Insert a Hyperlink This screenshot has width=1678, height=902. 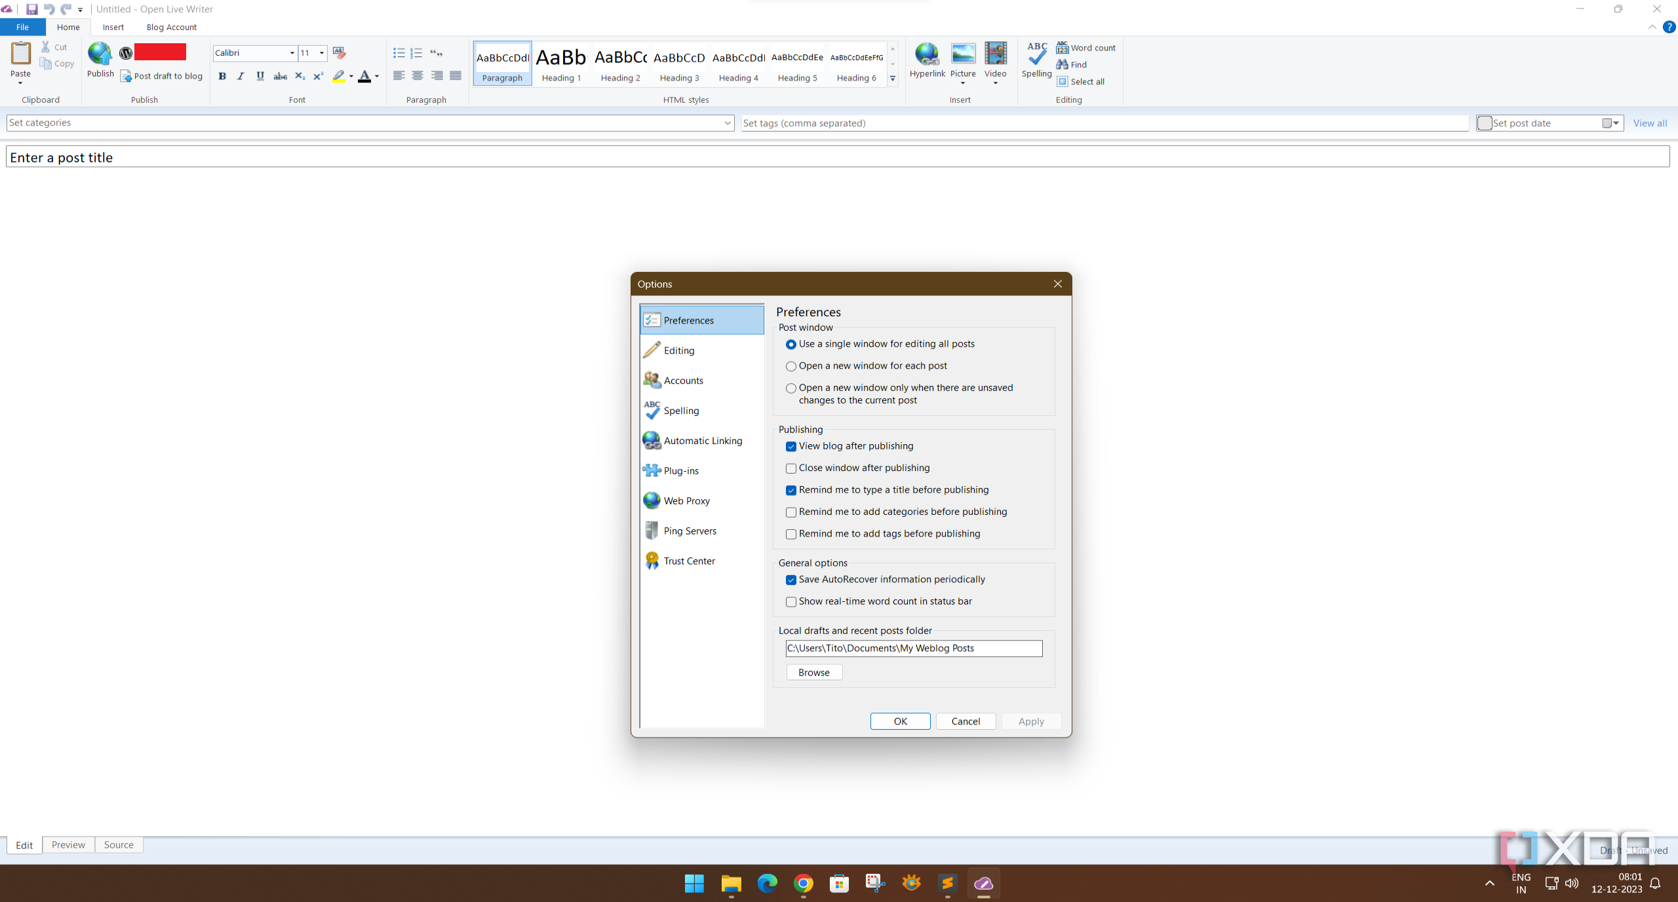pos(927,60)
